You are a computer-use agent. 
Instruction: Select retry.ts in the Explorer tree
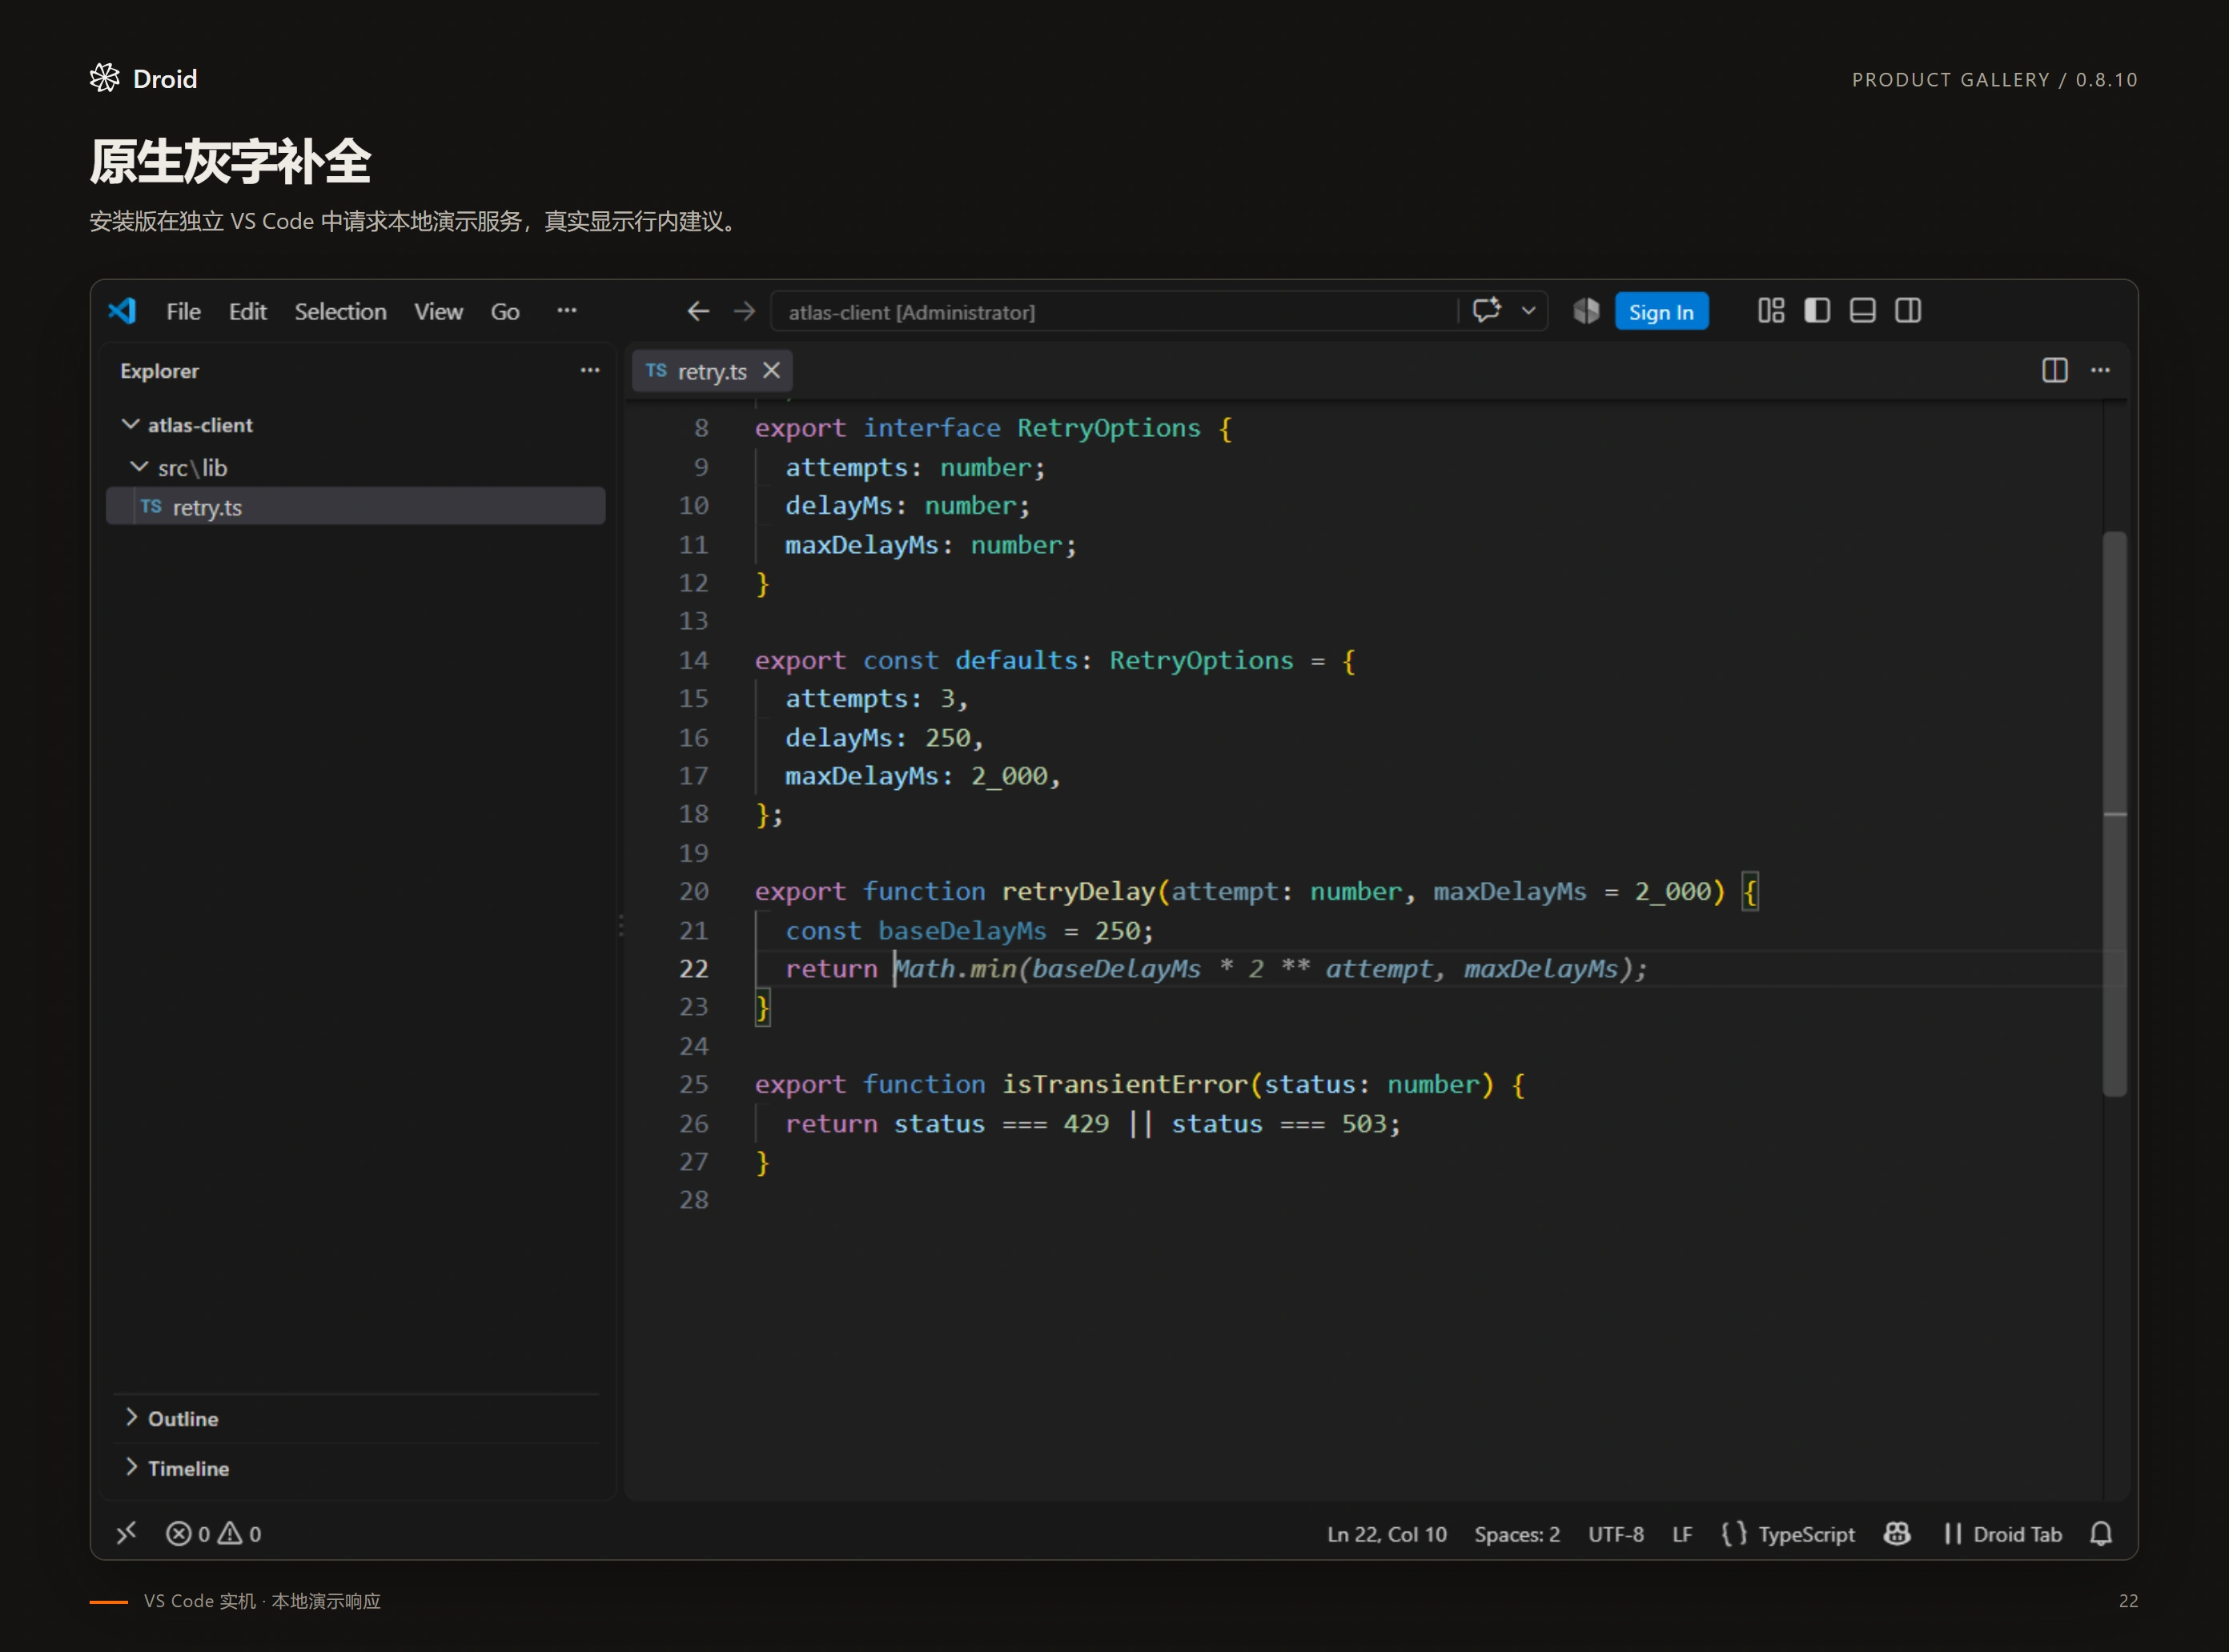point(356,507)
